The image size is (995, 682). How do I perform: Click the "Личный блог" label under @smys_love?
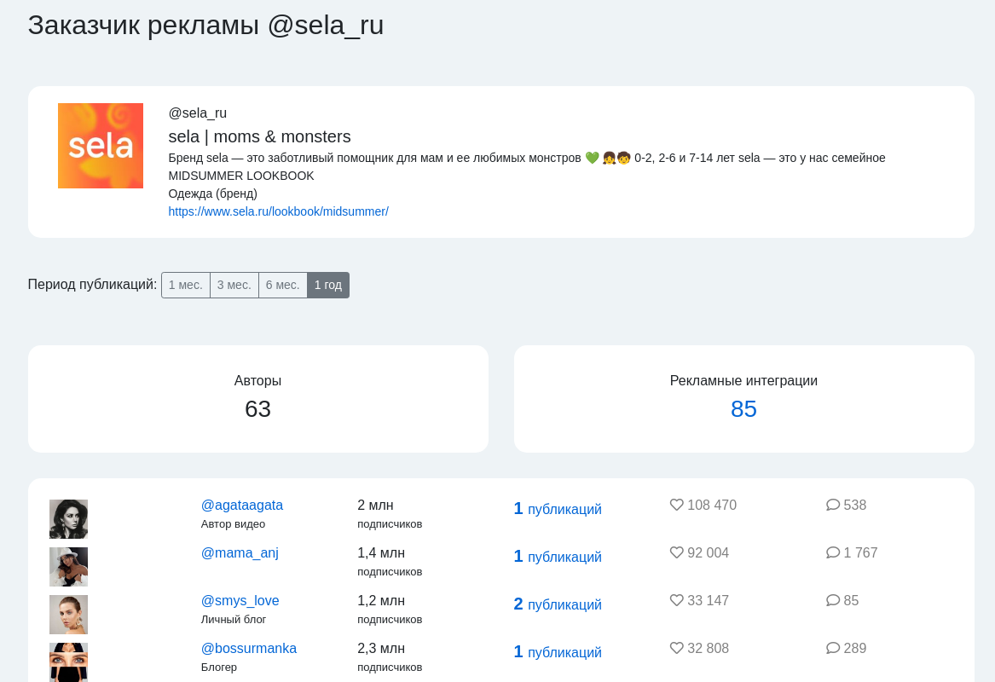(x=234, y=619)
